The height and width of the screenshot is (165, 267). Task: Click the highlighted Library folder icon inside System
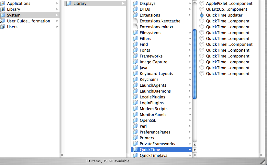(69, 3)
